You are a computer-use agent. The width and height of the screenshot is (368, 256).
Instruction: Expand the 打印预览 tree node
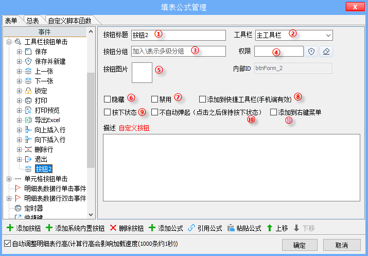click(x=19, y=110)
